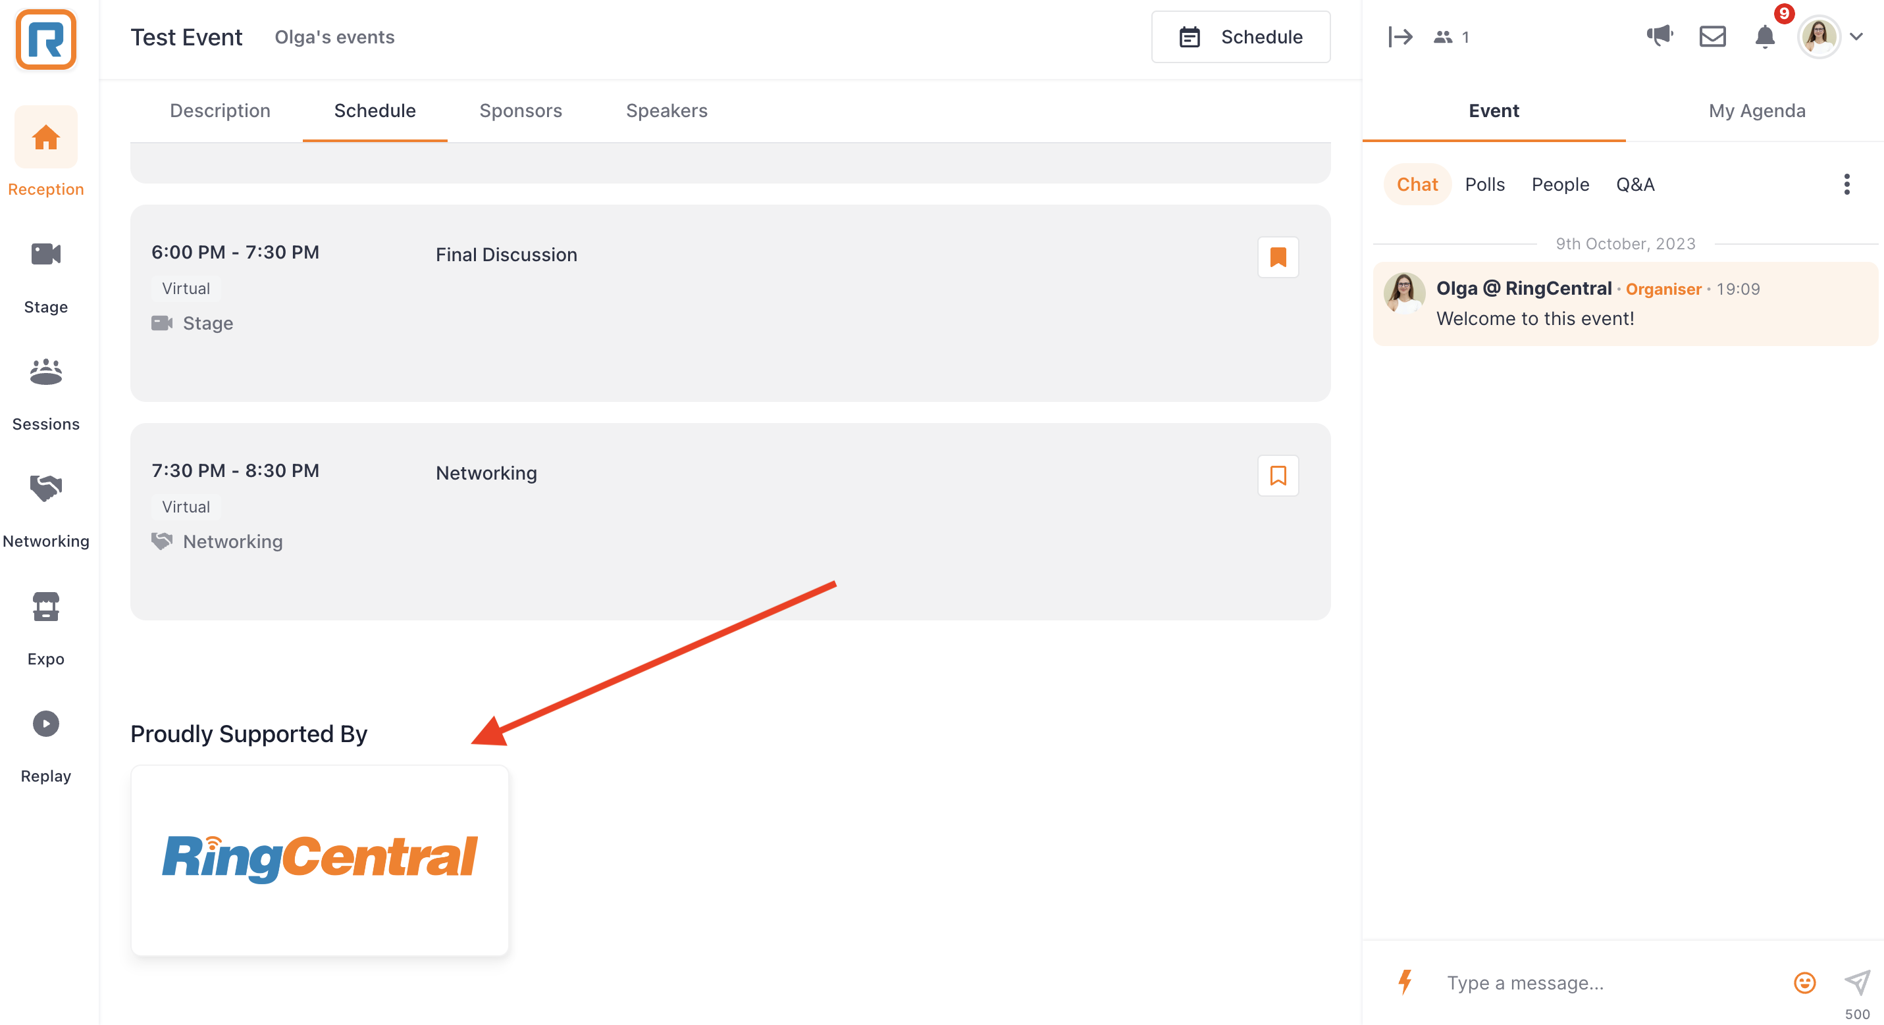Click the 7:30 PM - 8:30 PM time
This screenshot has width=1884, height=1025.
coord(235,471)
